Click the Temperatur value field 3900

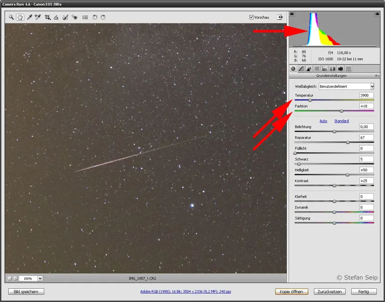click(x=367, y=95)
